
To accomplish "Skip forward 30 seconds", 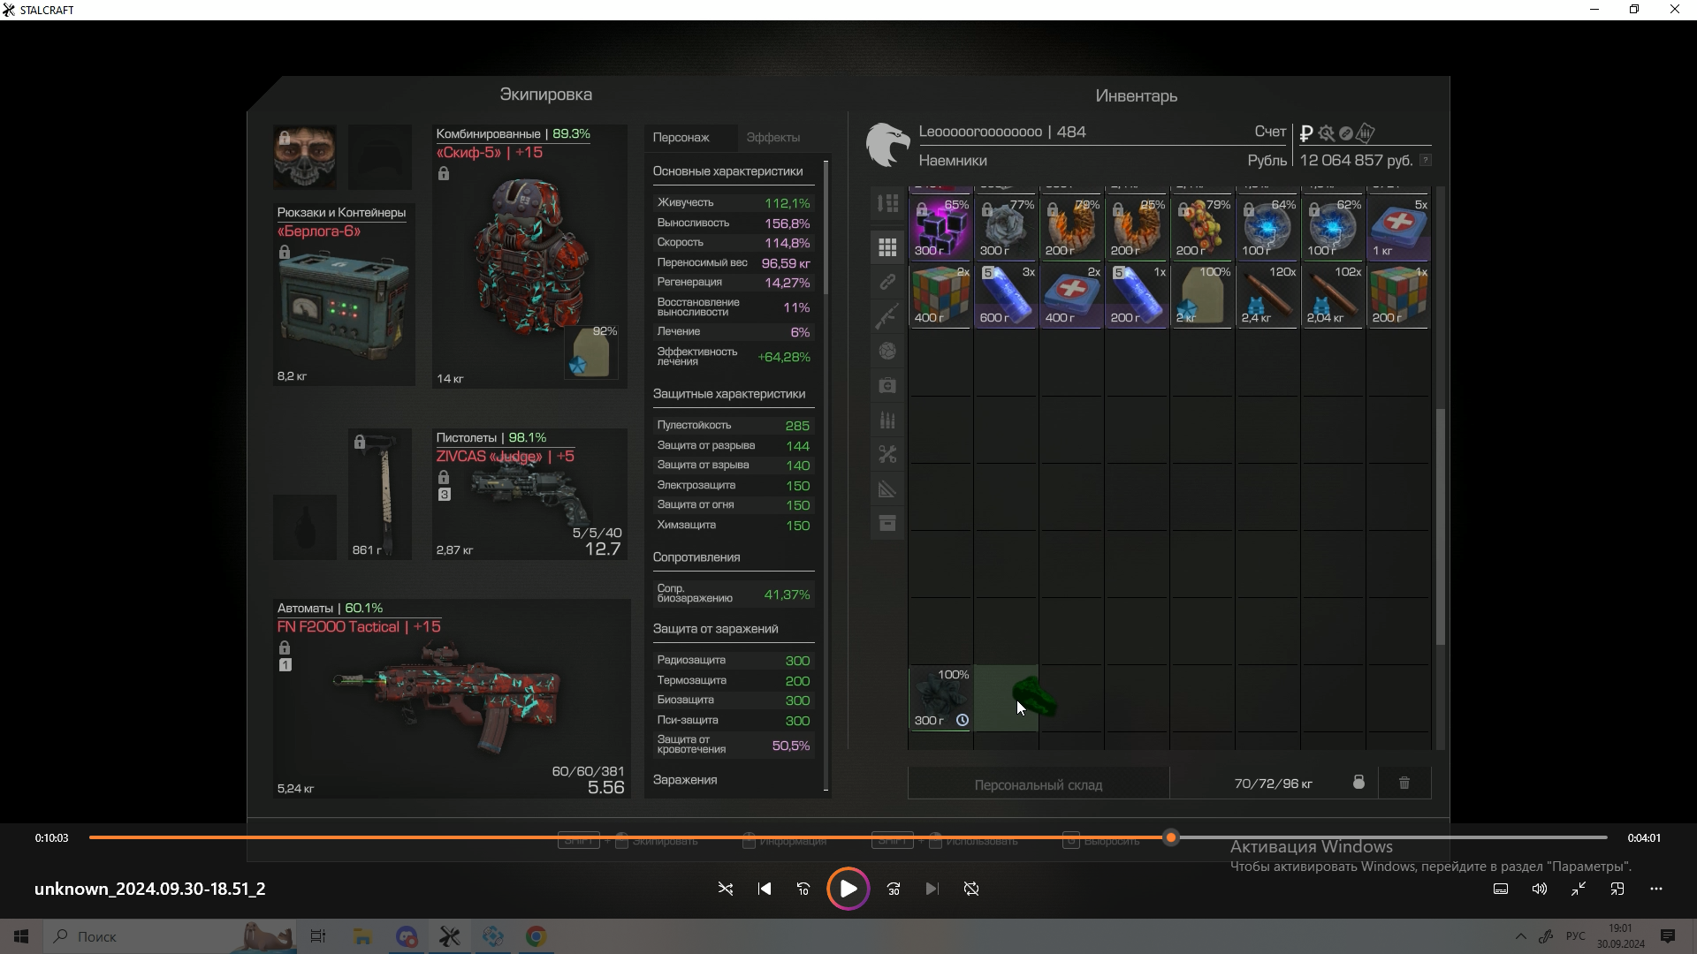I will 894,889.
